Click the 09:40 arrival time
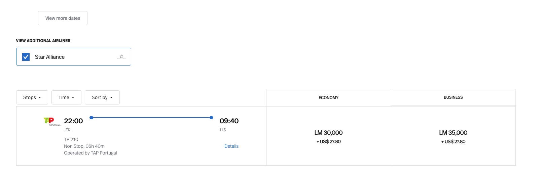Screen dimensions: 539x175 coord(229,121)
